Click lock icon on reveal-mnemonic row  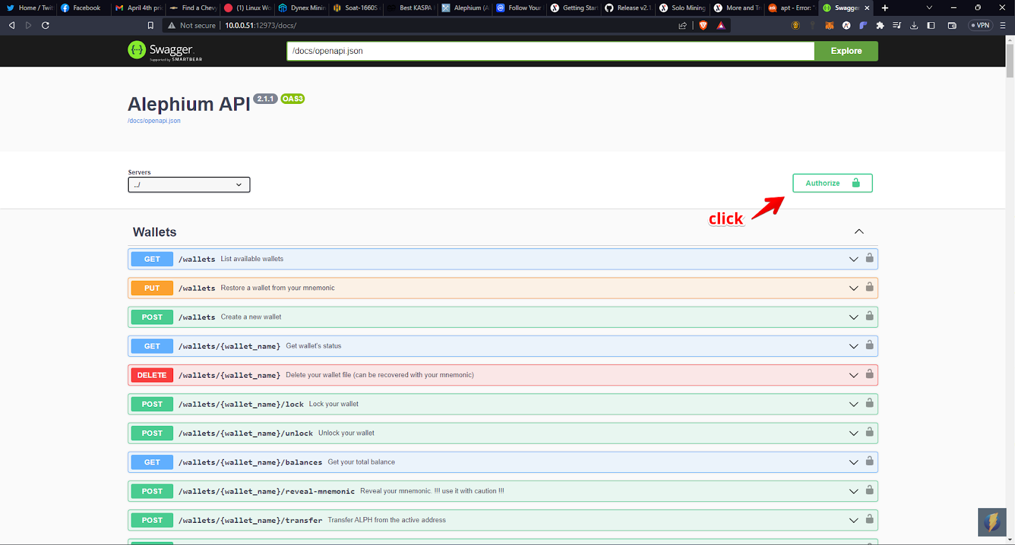click(870, 490)
